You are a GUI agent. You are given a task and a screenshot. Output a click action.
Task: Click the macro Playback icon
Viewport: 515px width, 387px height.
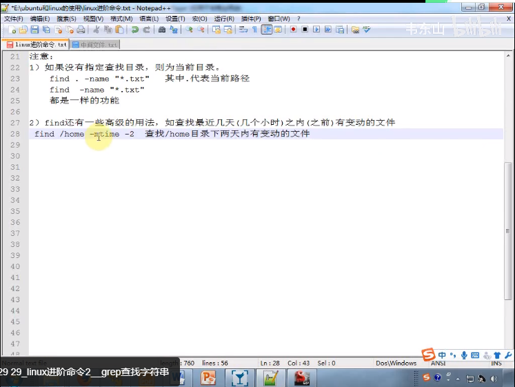(316, 30)
